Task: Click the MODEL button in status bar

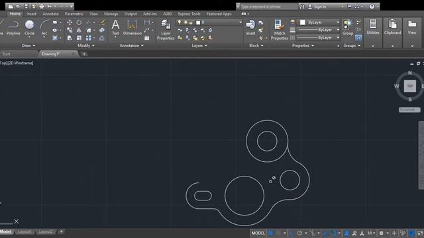Action: click(258, 233)
